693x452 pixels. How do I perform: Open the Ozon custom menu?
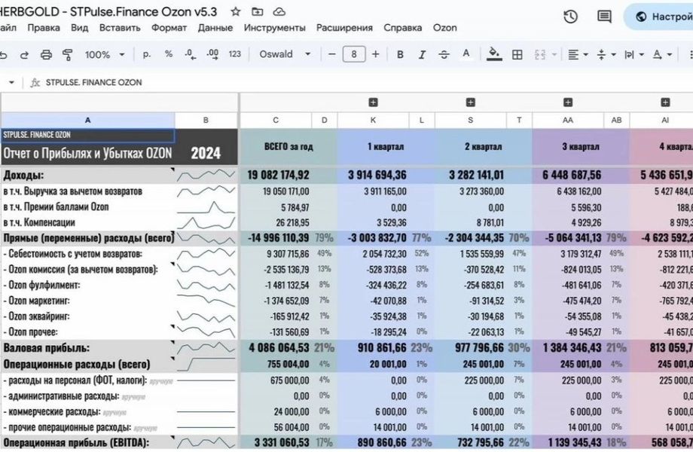(444, 28)
